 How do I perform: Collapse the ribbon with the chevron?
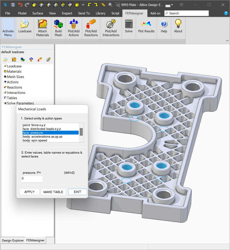[227, 41]
